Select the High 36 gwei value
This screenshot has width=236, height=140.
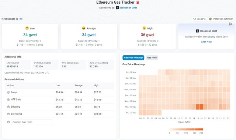click(147, 35)
